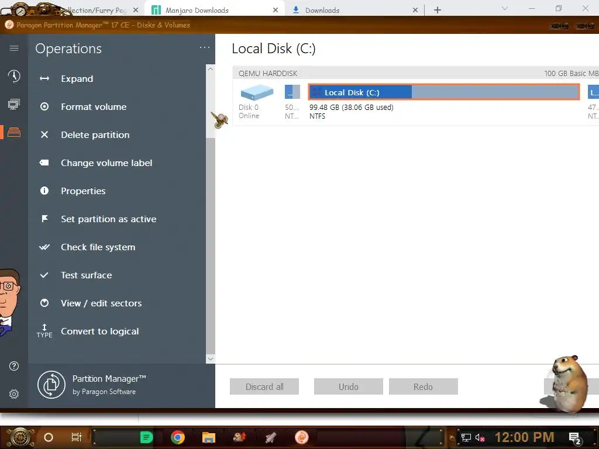Open File Explorer from taskbar
The height and width of the screenshot is (449, 599).
[209, 437]
